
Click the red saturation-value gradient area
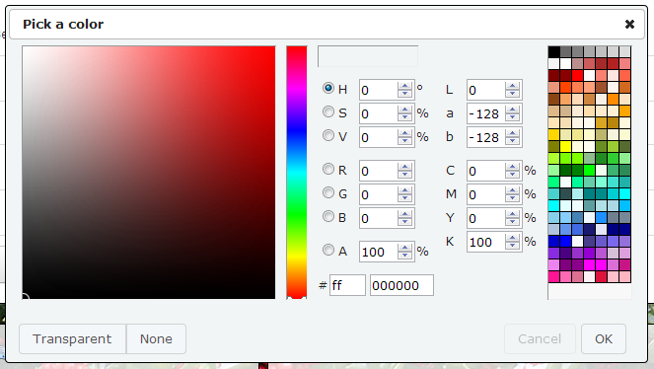click(x=149, y=173)
